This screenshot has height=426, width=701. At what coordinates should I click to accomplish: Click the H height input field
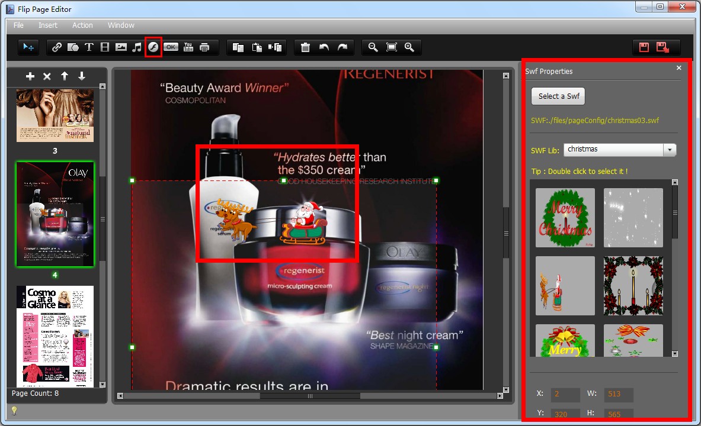[x=618, y=414]
